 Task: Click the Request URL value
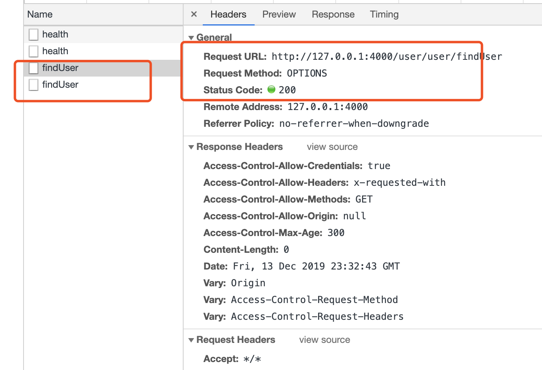pos(387,57)
